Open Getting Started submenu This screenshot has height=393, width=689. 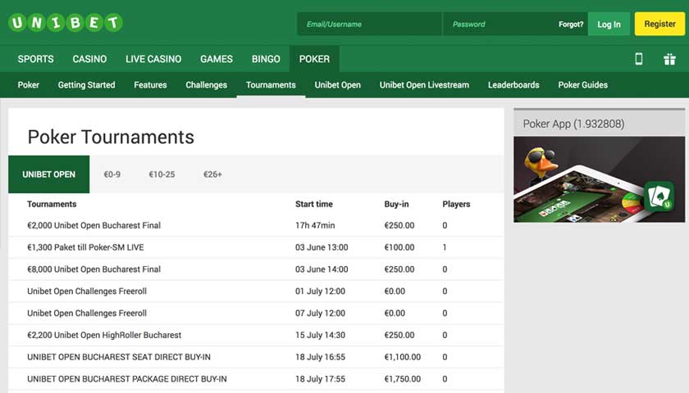pos(87,84)
